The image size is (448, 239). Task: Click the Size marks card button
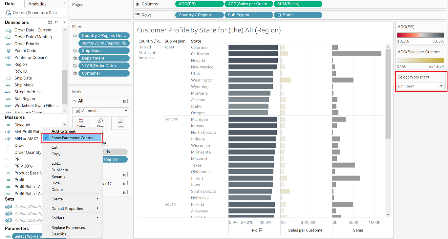tap(100, 123)
